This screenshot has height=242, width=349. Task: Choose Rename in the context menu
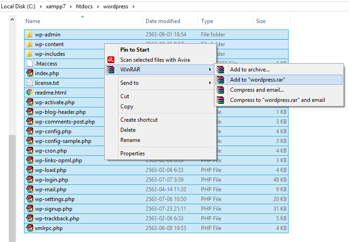click(x=160, y=140)
